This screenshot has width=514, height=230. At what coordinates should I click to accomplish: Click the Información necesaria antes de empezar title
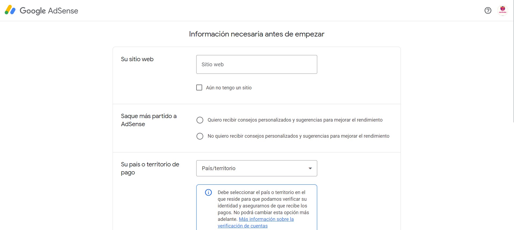click(256, 34)
